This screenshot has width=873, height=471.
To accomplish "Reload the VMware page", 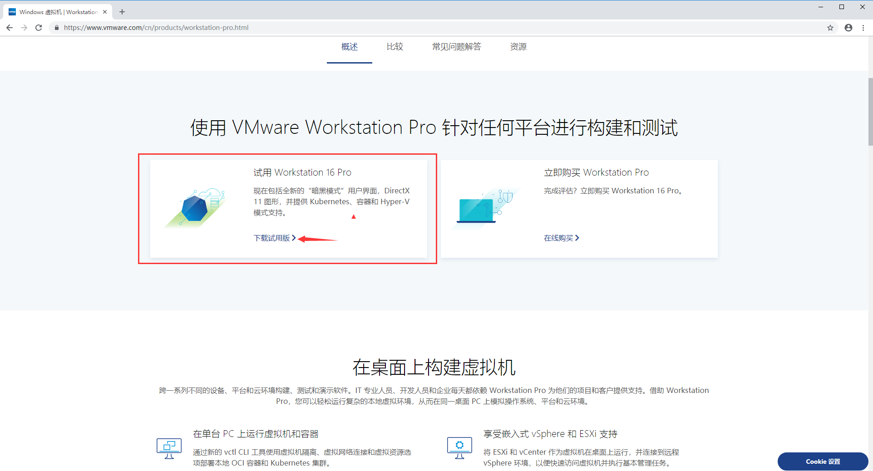I will tap(39, 28).
